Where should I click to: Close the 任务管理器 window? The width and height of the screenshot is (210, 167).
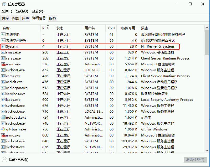click(x=203, y=4)
